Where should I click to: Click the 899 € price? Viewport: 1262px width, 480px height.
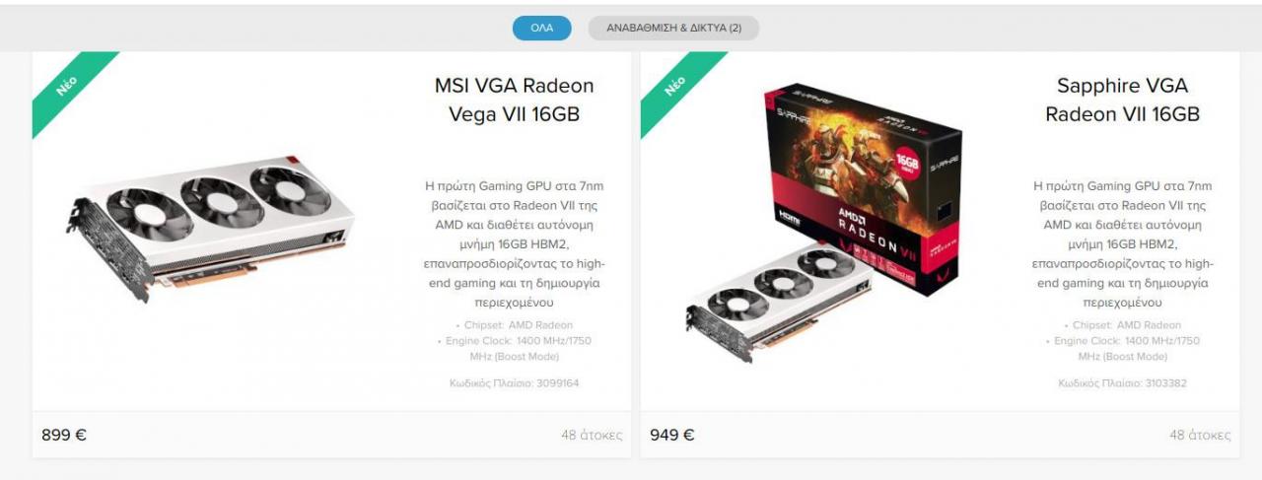pyautogui.click(x=64, y=435)
